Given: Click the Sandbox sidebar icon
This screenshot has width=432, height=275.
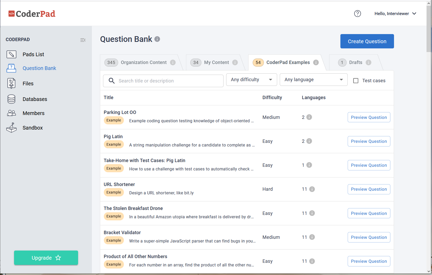Looking at the screenshot, I should click(11, 128).
